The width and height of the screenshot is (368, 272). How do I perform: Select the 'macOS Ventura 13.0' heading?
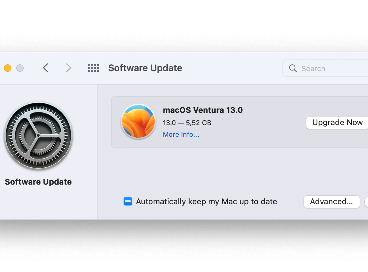click(x=203, y=110)
